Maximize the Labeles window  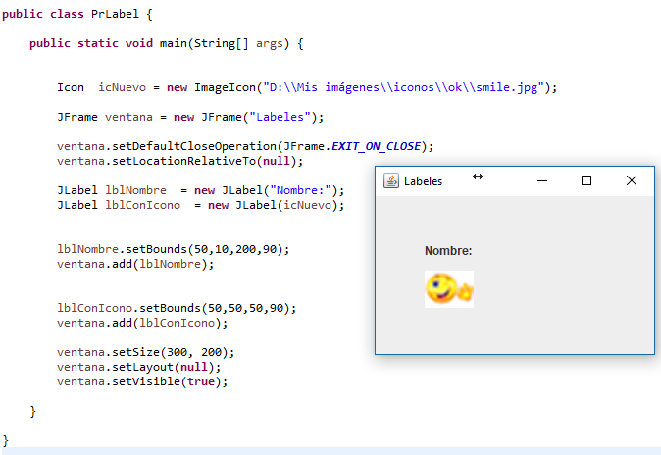point(586,181)
